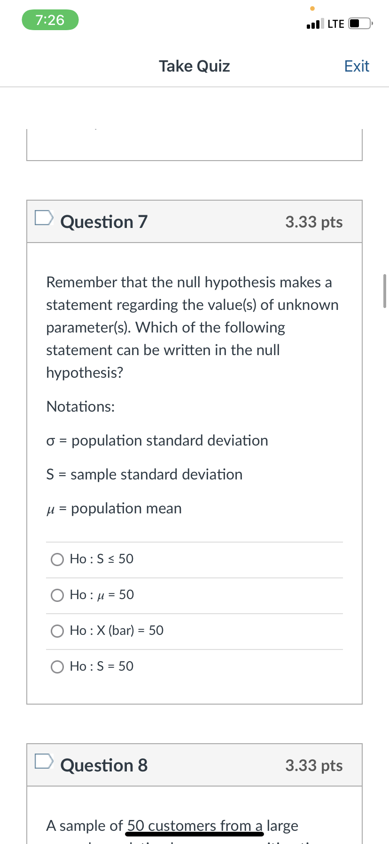
Task: Expand the Question 8 header panel
Action: (194, 765)
